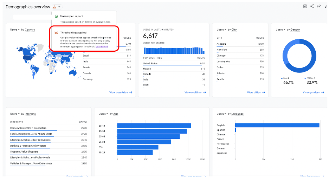Open the View cities link
329x180 pixels.
(x=254, y=92)
